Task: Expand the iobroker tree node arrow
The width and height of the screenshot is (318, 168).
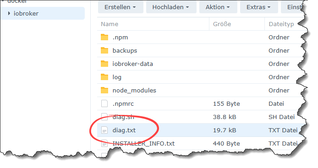Action: point(9,13)
